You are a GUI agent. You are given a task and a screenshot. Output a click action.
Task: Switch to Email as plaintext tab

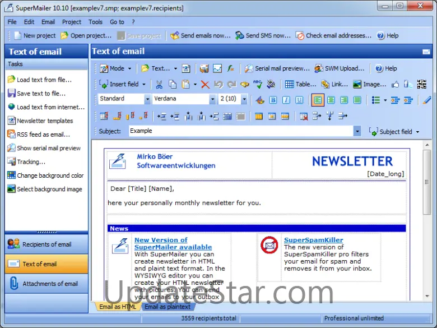168,307
